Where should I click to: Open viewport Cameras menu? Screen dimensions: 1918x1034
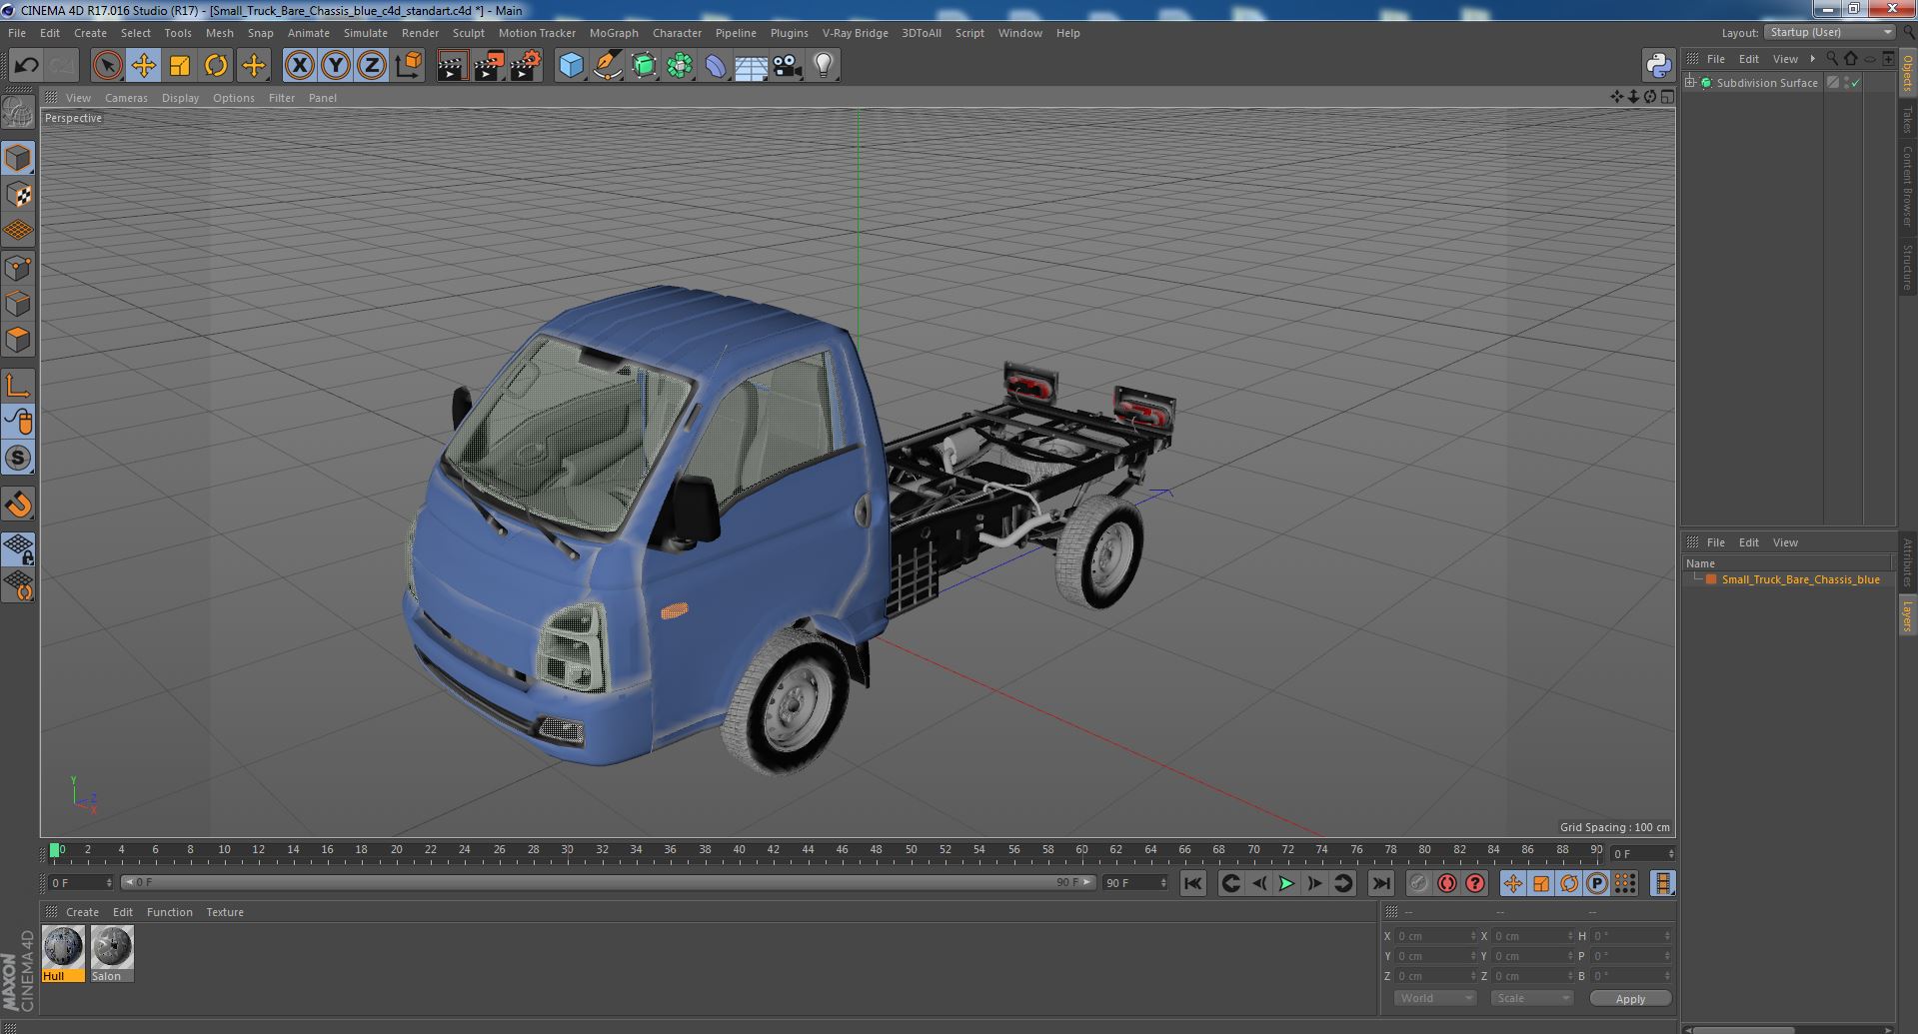tap(126, 98)
